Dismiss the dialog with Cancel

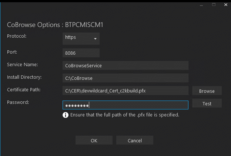(x=135, y=140)
